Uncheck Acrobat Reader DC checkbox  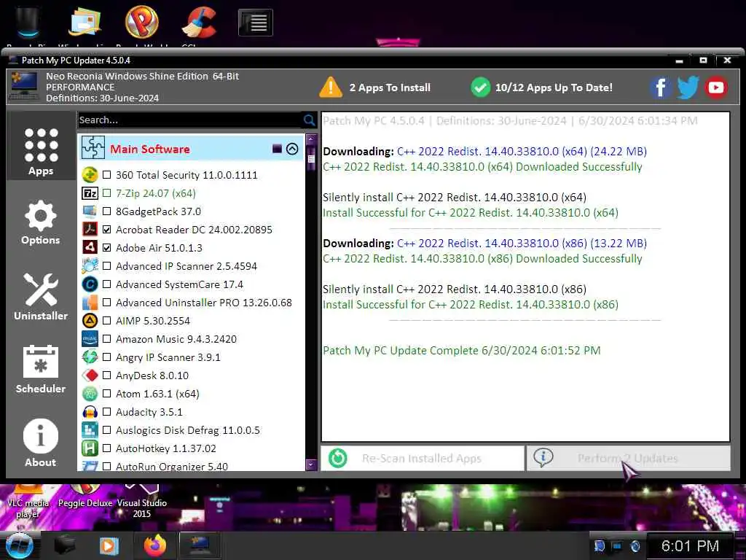(x=107, y=230)
